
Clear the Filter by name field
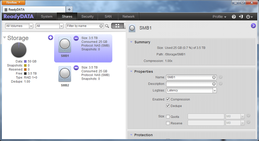[x=101, y=26]
